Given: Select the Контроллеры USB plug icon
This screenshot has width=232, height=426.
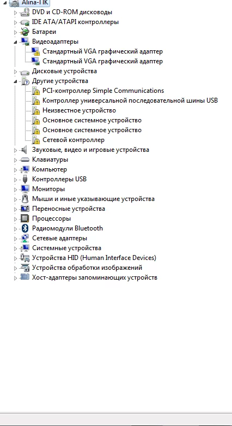Looking at the screenshot, I should [25, 179].
